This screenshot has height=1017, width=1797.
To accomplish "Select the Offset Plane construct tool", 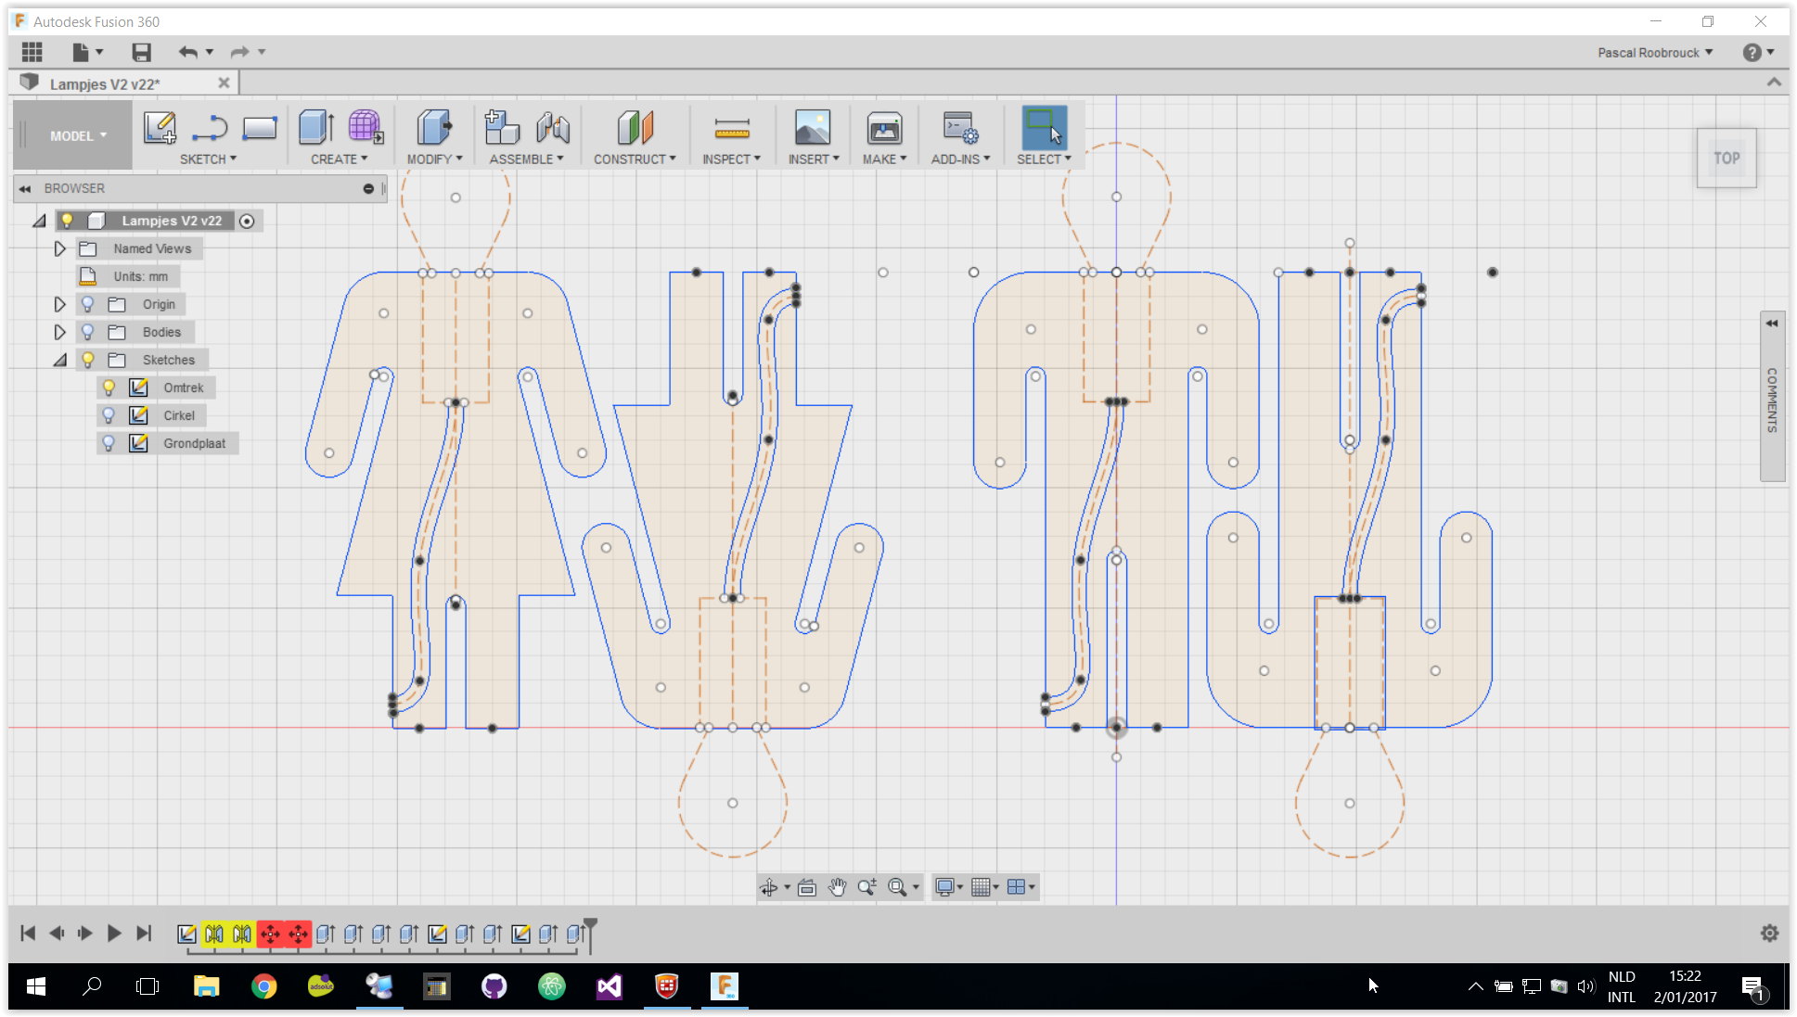I will pos(635,128).
